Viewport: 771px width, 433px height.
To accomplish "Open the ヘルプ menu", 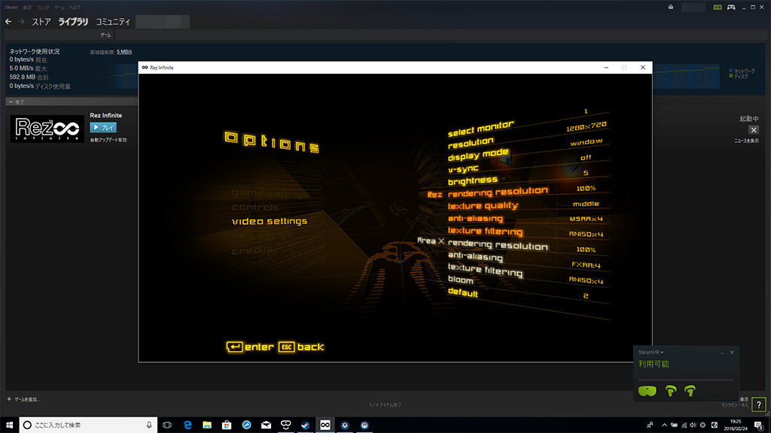I will click(x=75, y=8).
